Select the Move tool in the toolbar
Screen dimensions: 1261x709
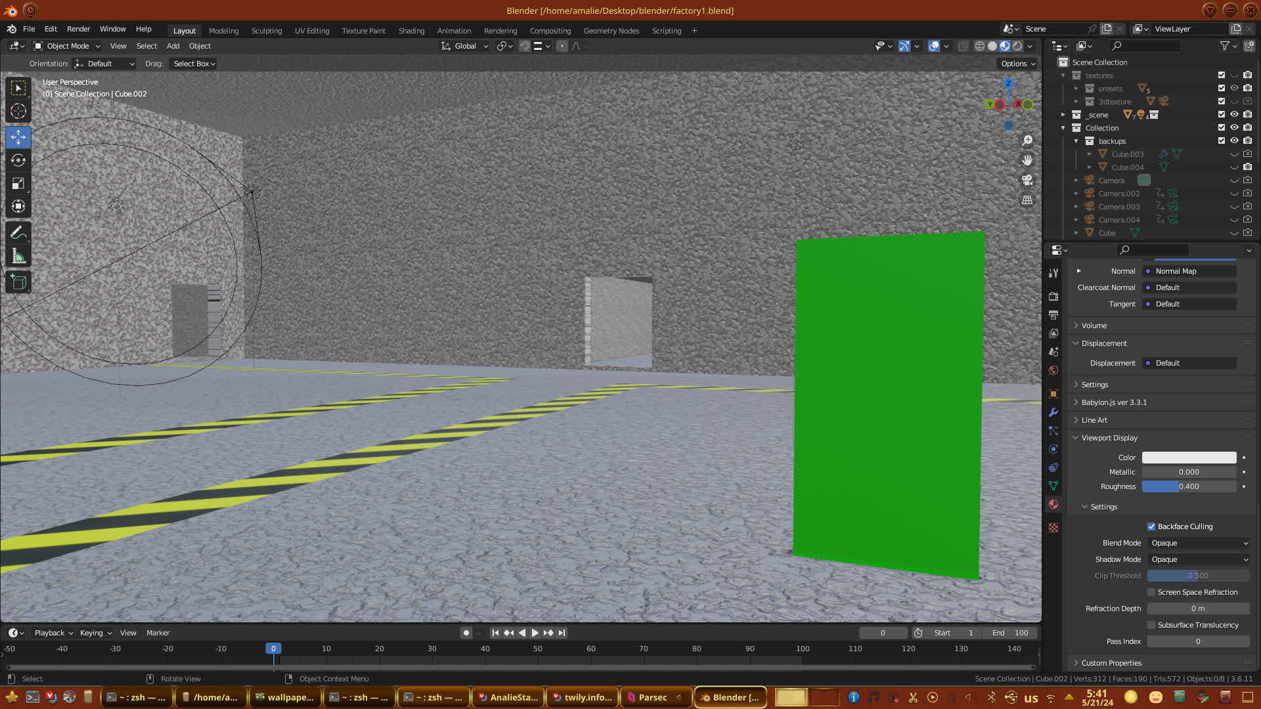point(18,137)
